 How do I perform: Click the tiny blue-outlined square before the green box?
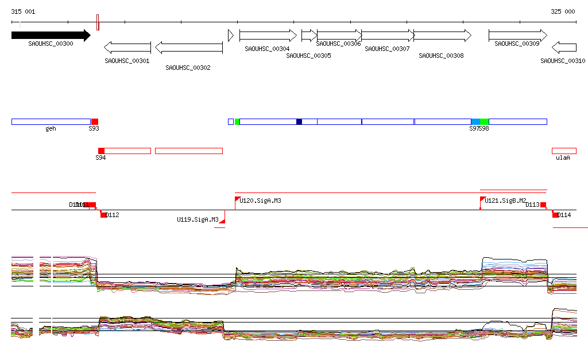pyautogui.click(x=231, y=121)
